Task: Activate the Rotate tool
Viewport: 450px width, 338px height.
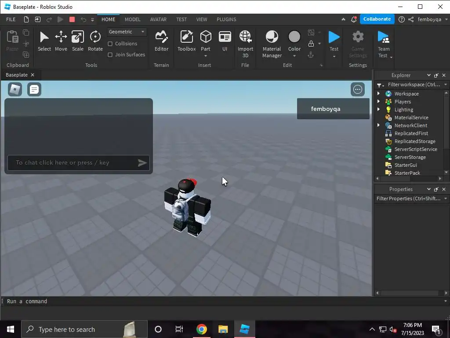Action: (x=95, y=41)
